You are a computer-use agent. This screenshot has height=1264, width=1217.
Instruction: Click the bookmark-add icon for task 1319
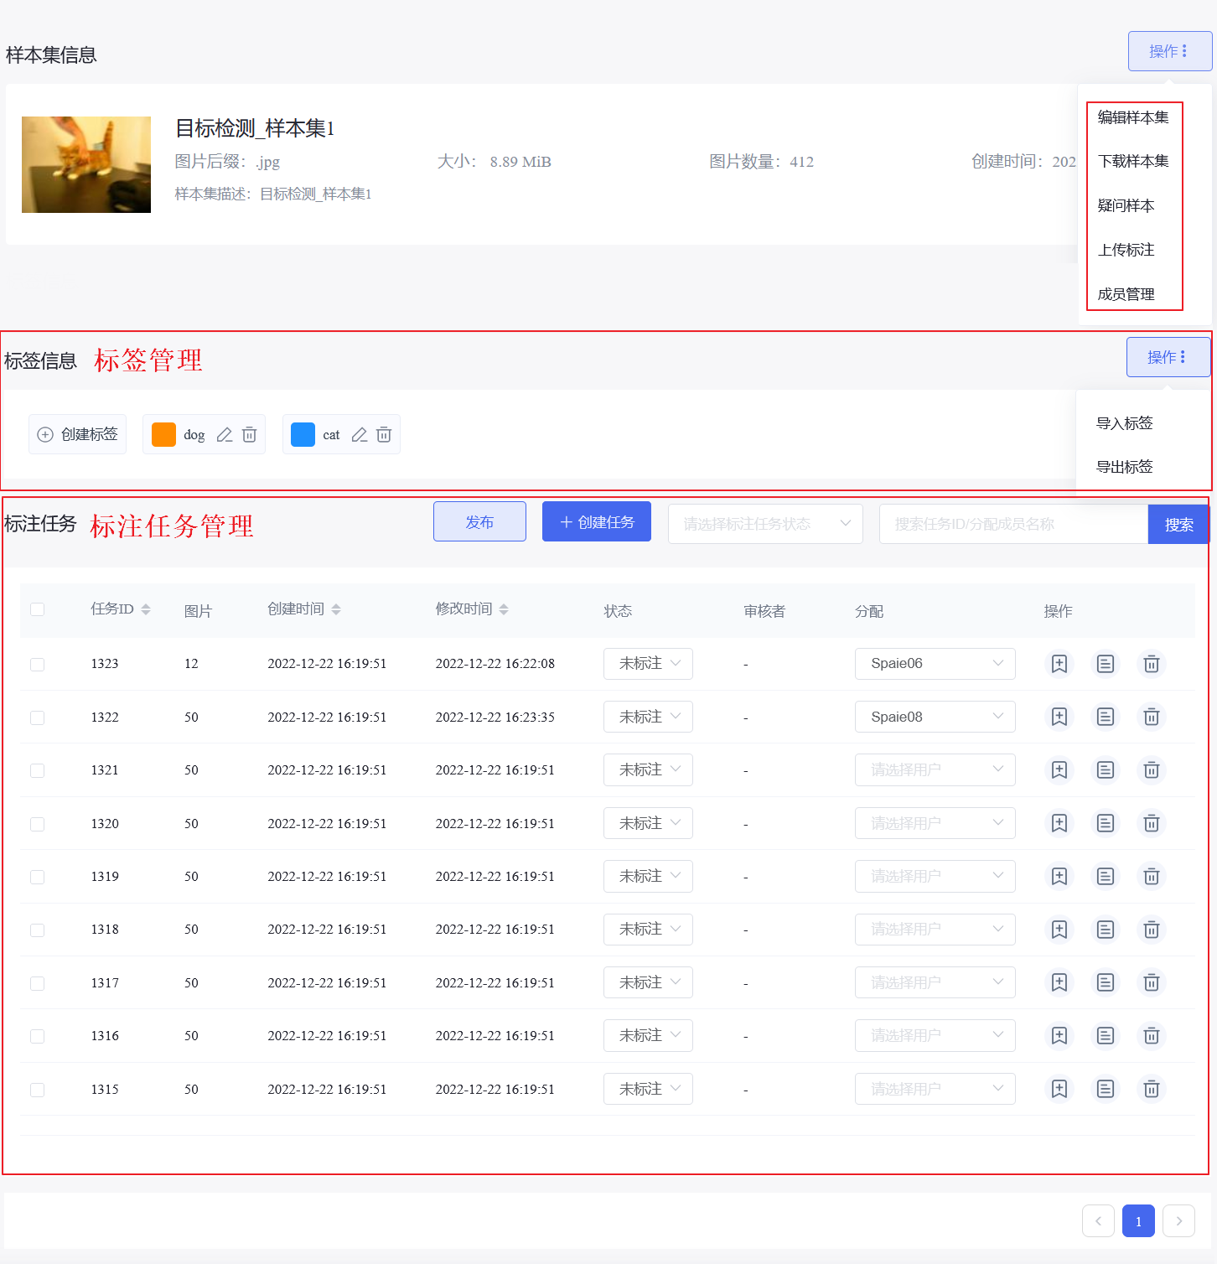(1059, 876)
